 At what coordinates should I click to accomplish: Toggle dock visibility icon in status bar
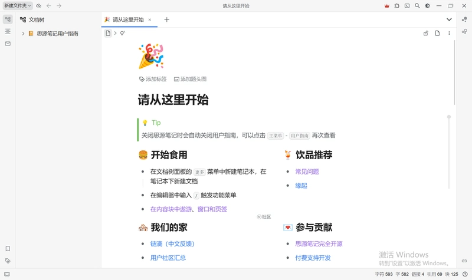[x=7, y=274]
